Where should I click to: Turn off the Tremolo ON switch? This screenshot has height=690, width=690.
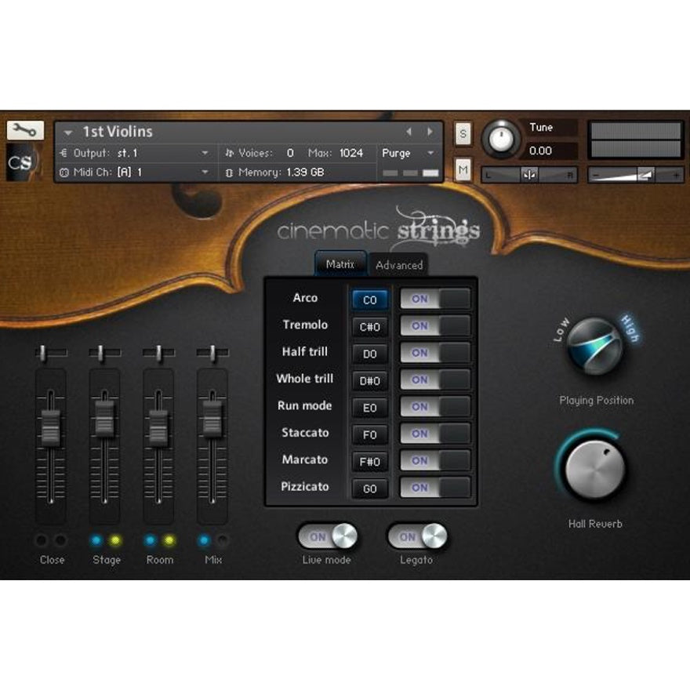tap(435, 326)
